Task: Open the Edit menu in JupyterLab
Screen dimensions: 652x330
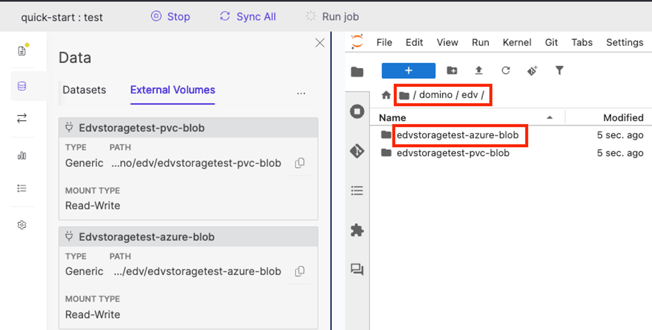Action: tap(414, 42)
